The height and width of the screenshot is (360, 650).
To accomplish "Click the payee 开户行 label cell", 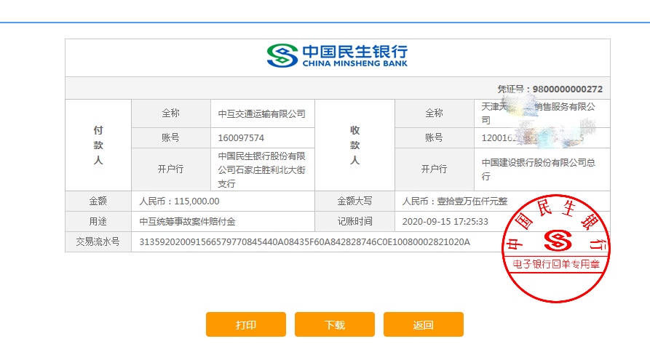I will click(435, 169).
